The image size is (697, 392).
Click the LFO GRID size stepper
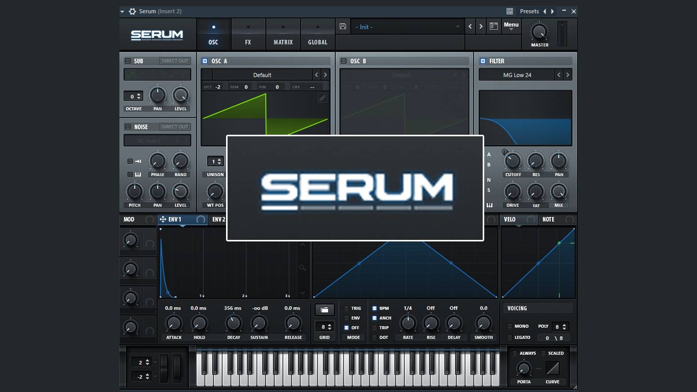click(x=325, y=327)
